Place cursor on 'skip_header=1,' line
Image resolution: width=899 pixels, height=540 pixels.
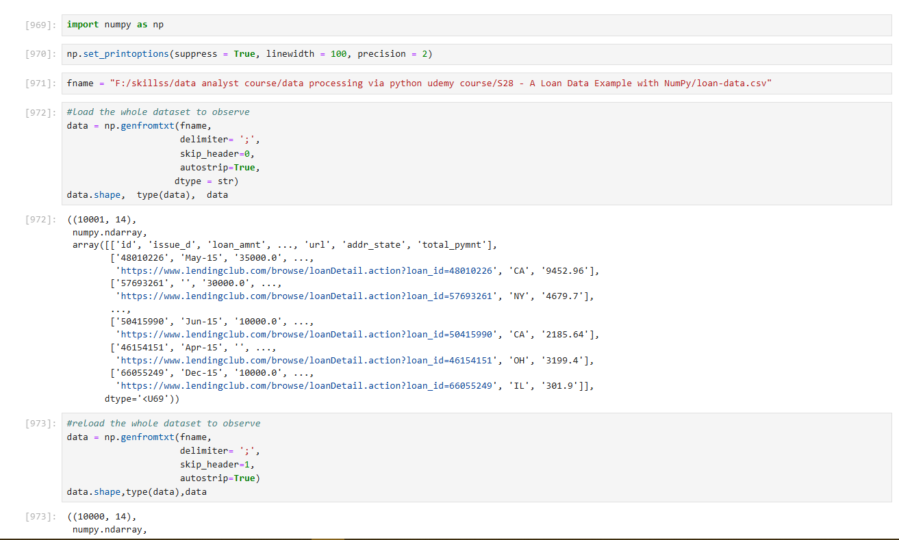(218, 465)
